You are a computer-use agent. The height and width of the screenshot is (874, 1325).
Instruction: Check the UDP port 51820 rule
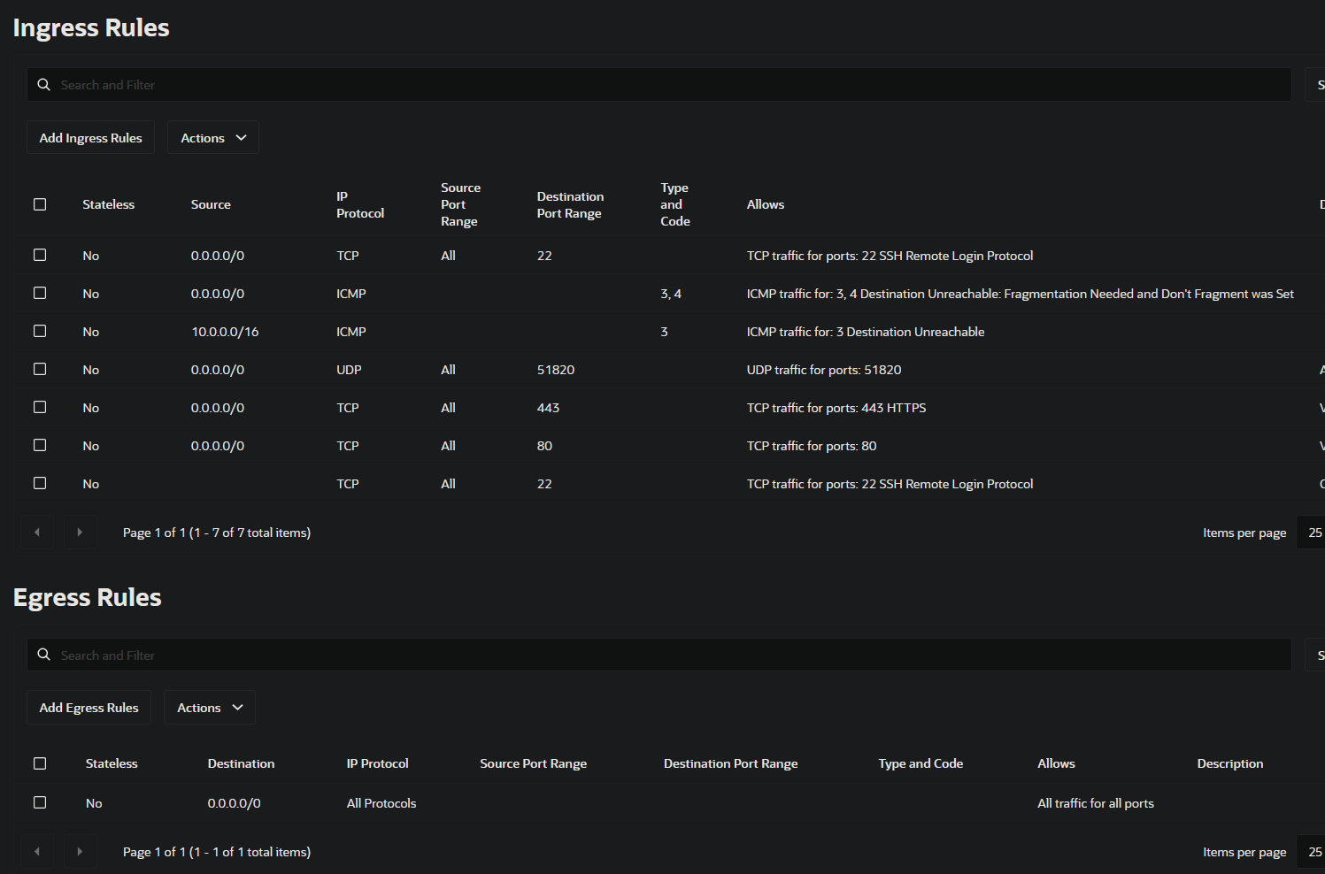pyautogui.click(x=40, y=369)
